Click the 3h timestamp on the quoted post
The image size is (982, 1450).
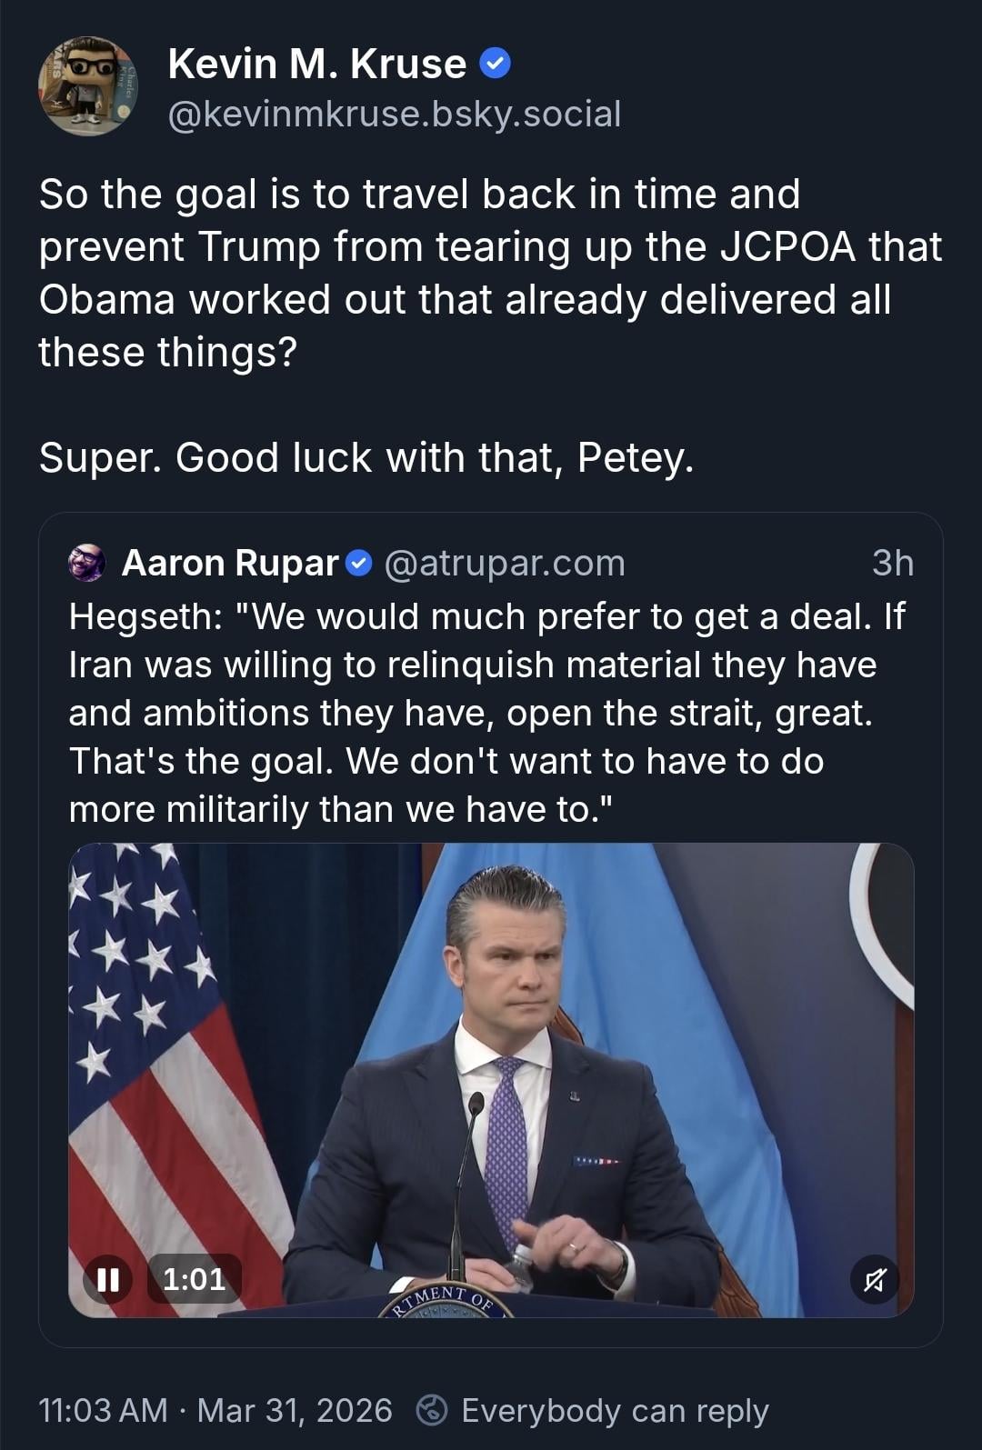coord(892,564)
